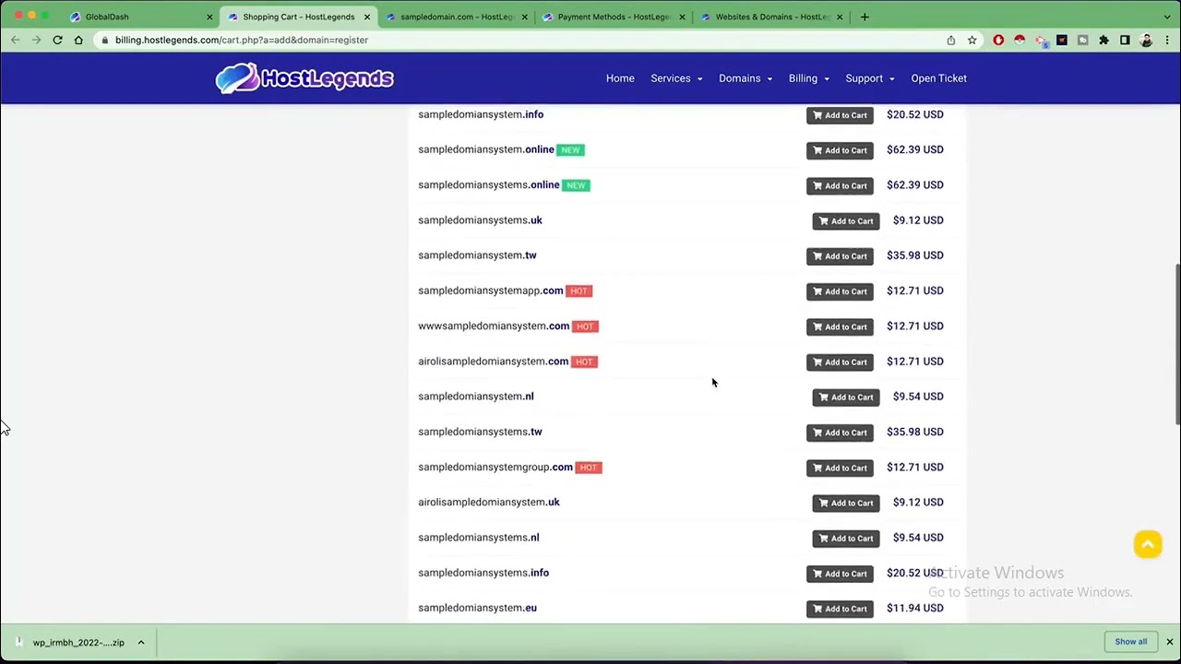Viewport: 1181px width, 664px height.
Task: Click the page vertical scrollbar thumb
Action: (x=1176, y=346)
